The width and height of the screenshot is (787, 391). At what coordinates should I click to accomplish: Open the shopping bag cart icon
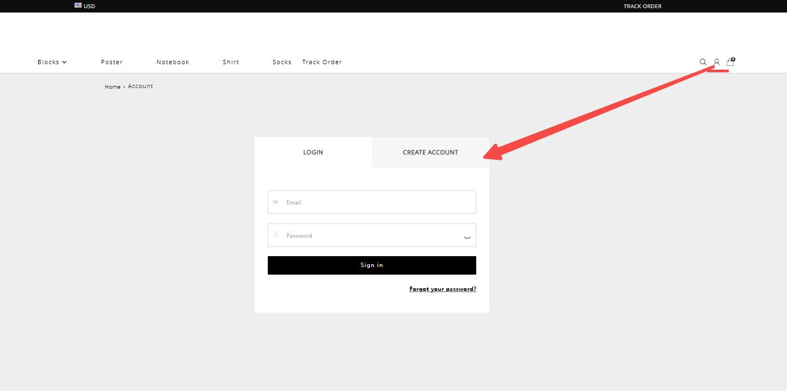click(730, 62)
